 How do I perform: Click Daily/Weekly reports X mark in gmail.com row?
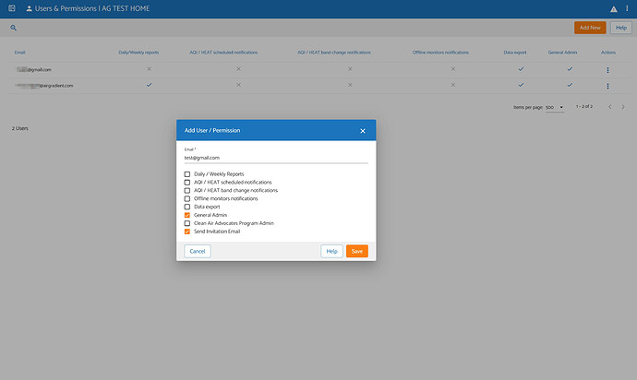tap(149, 69)
